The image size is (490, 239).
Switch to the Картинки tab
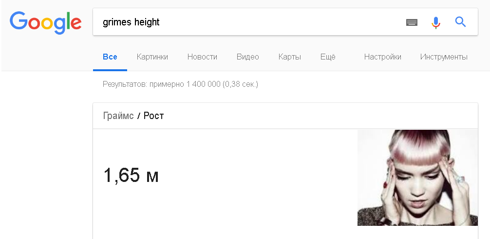(152, 57)
